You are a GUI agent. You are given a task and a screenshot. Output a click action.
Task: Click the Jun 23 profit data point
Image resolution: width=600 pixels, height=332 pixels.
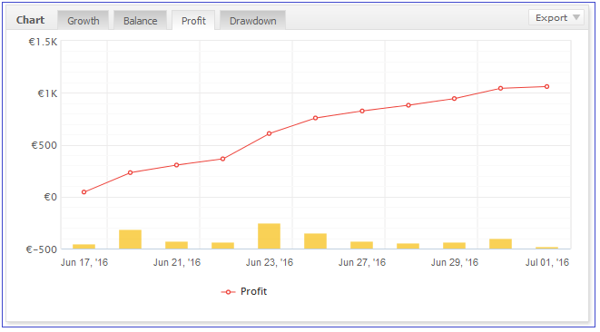click(x=269, y=133)
